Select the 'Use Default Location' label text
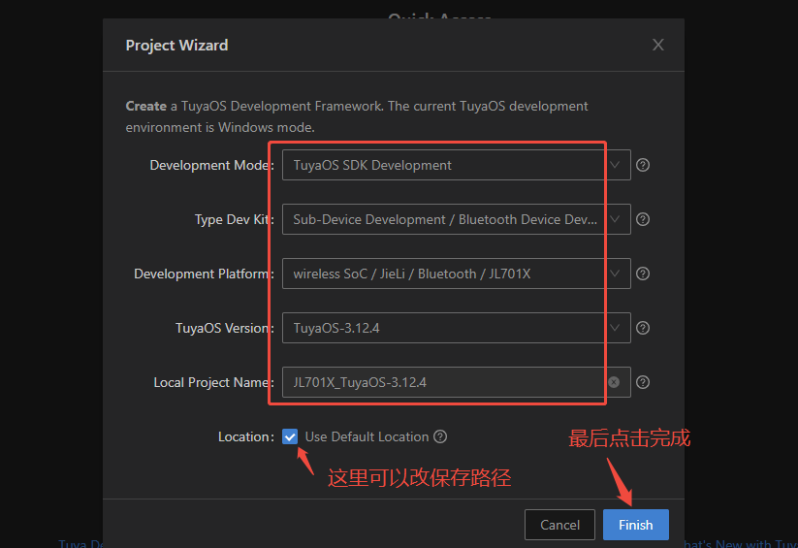Viewport: 798px width, 548px height. point(367,436)
